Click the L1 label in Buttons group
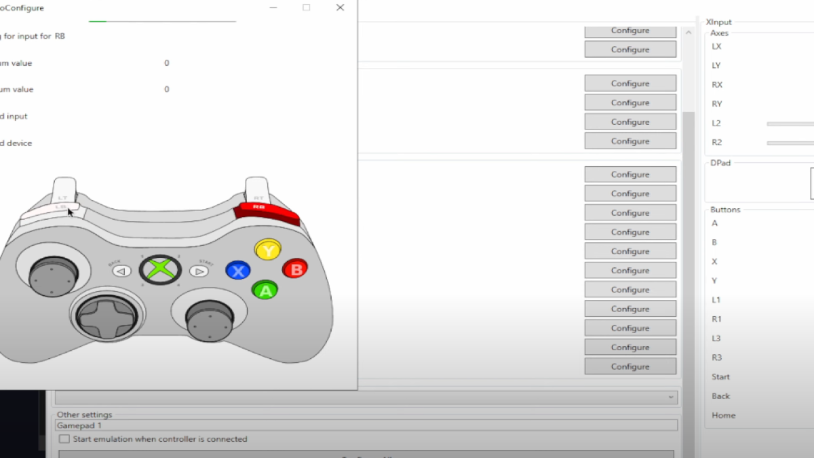This screenshot has height=458, width=814. coord(716,300)
